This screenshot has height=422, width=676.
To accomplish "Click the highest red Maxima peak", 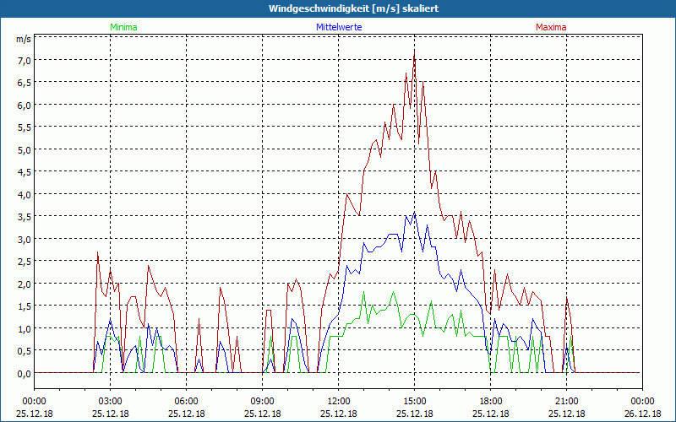I will [x=414, y=51].
